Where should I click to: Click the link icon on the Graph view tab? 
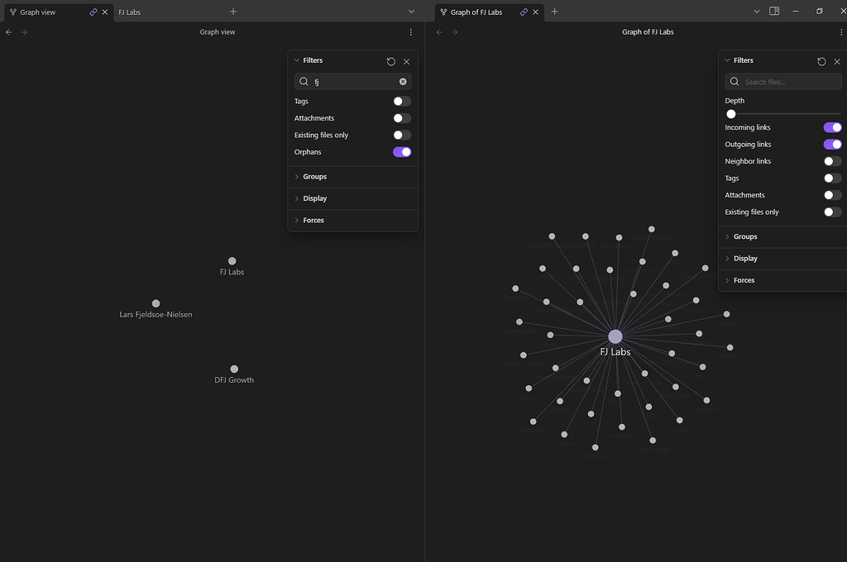pos(91,12)
